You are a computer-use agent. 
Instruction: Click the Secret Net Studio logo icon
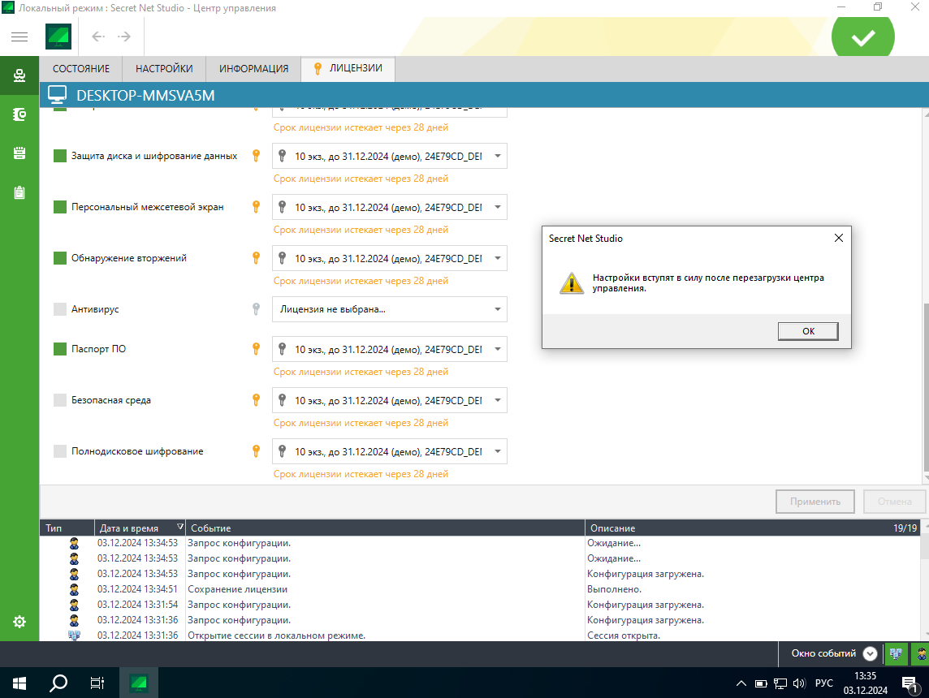(x=58, y=37)
